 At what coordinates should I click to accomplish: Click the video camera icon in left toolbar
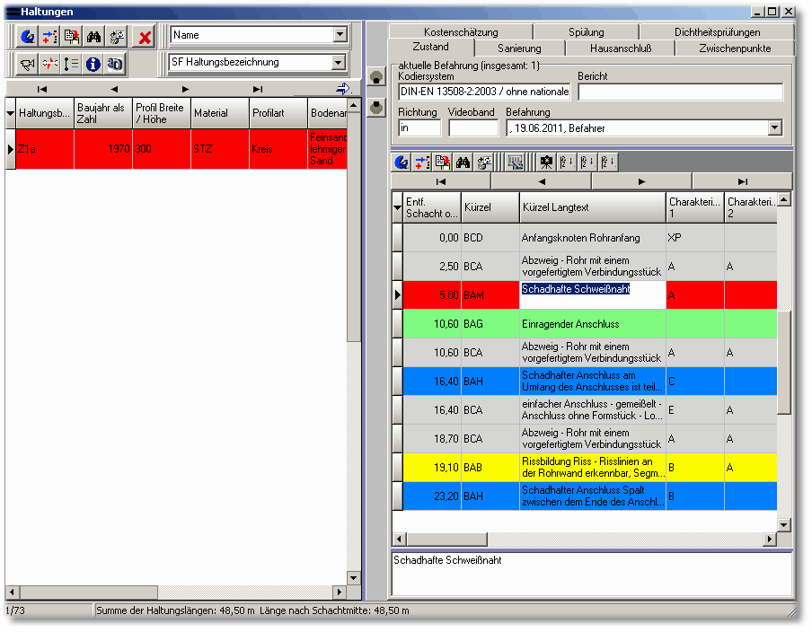coord(27,64)
